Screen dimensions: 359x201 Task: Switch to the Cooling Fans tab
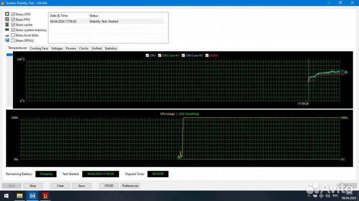tap(39, 48)
